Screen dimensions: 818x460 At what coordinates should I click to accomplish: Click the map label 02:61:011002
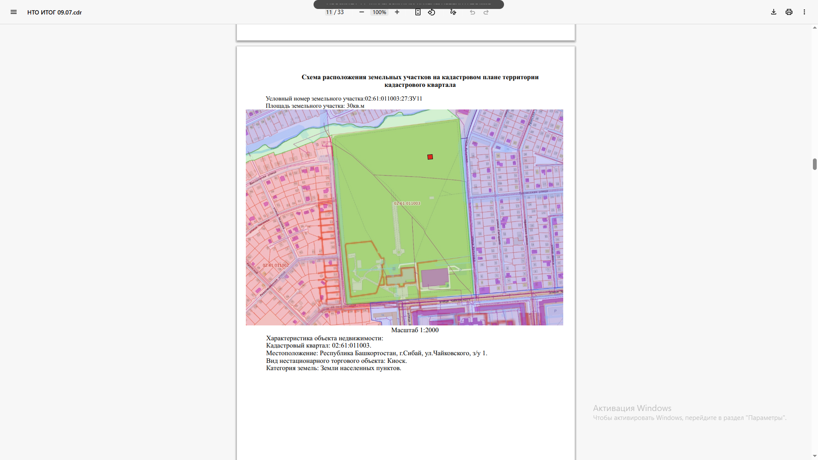point(276,265)
